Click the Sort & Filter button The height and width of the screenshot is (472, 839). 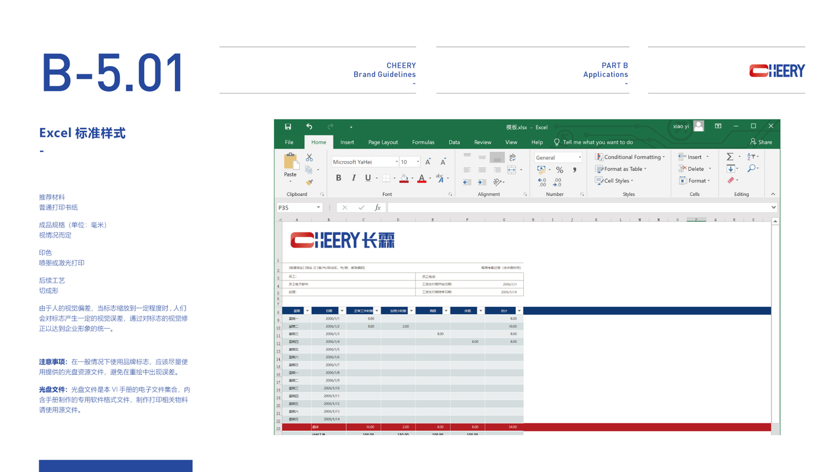752,157
